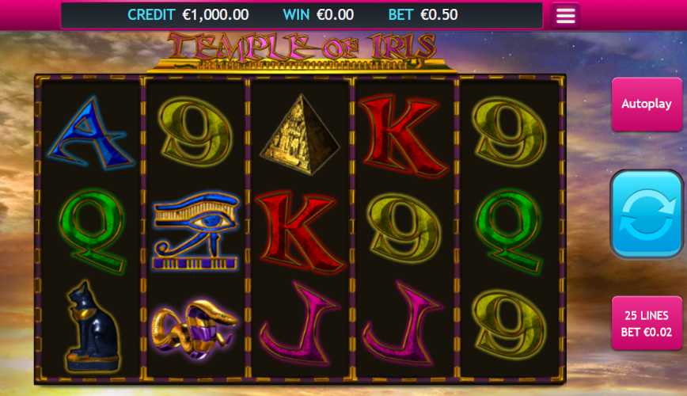Open the 25 Lines bet settings
The width and height of the screenshot is (687, 396).
point(647,323)
